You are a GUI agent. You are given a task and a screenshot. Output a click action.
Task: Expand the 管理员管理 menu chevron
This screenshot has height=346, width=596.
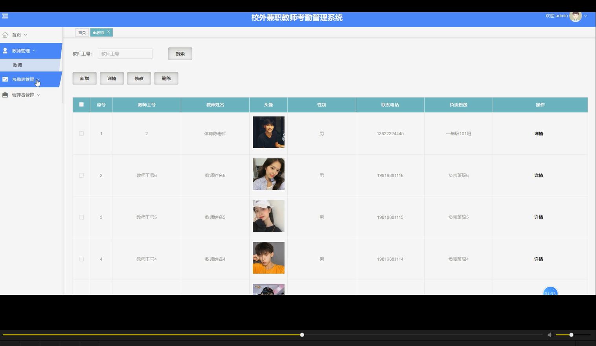click(x=39, y=95)
